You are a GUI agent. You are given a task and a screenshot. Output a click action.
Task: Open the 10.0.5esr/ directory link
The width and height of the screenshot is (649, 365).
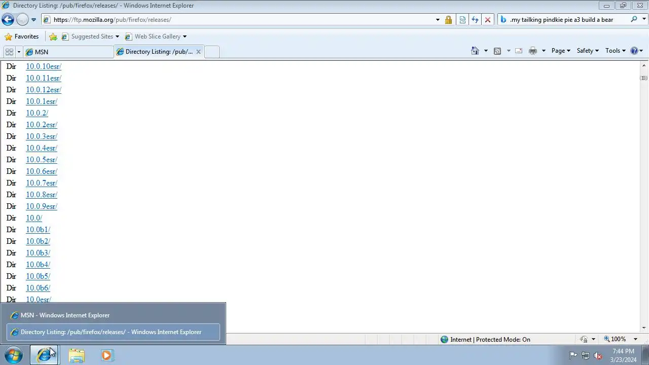click(x=42, y=160)
